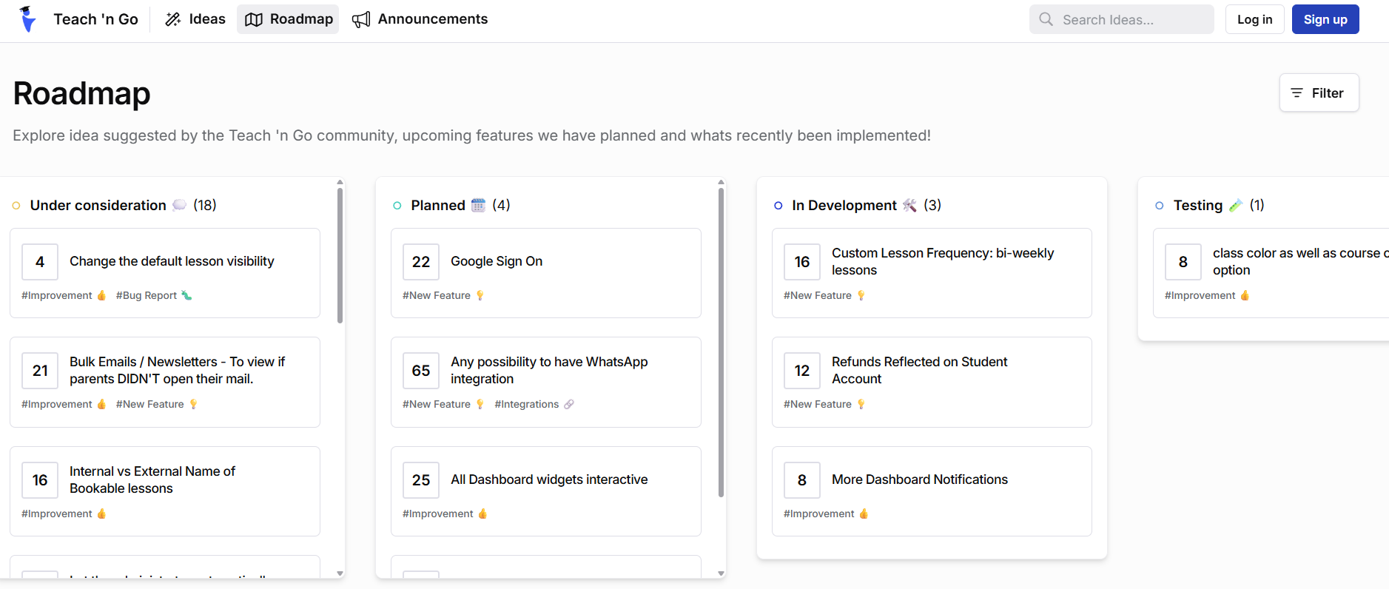
Task: Go to the Announcements tab
Action: [x=420, y=19]
